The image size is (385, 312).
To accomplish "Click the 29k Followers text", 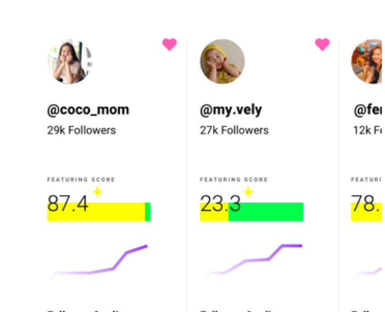I will point(81,130).
